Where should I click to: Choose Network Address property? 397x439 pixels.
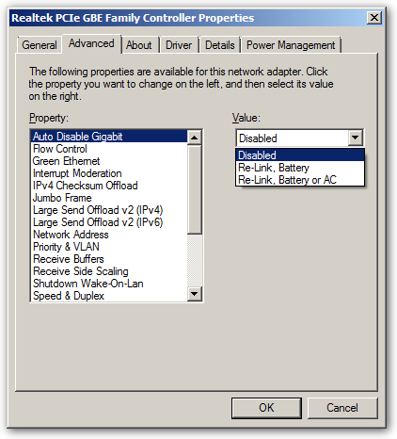click(x=109, y=235)
